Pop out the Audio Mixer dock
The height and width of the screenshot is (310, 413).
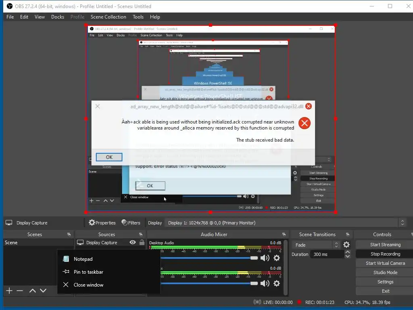(x=284, y=235)
